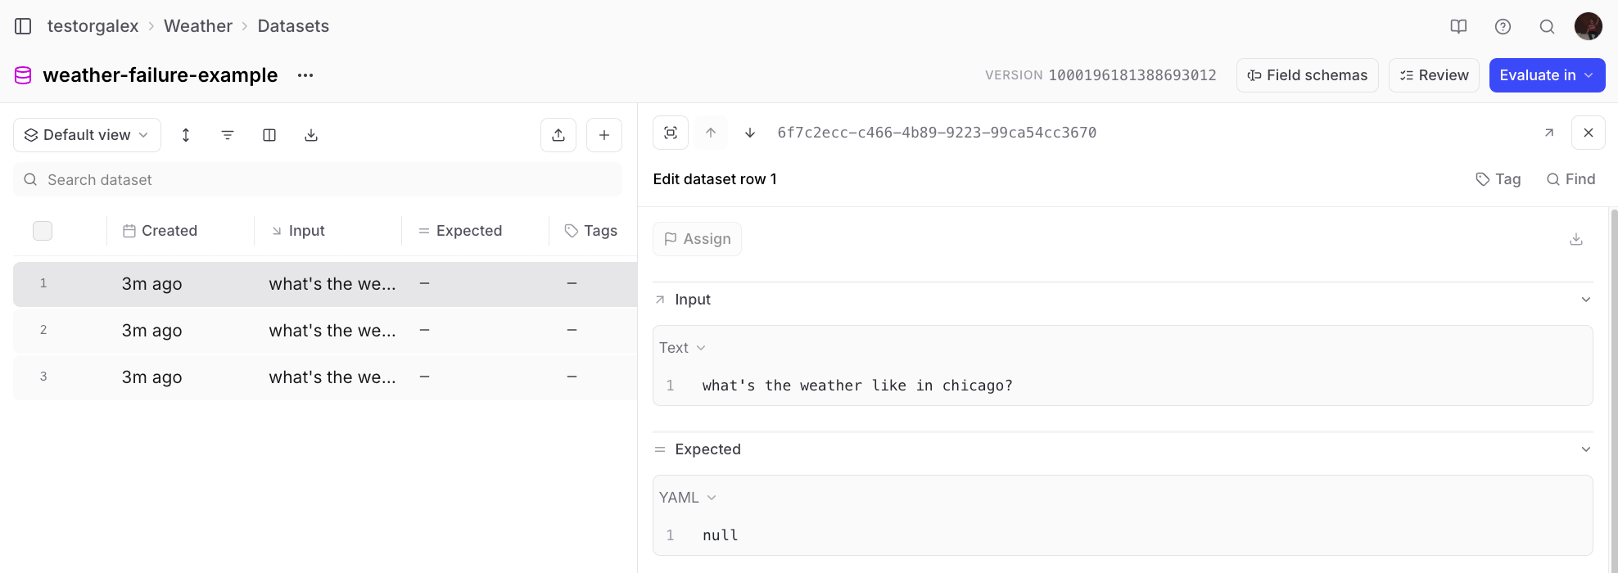Viewport: 1618px width, 573px height.
Task: Collapse the Expected section chevron
Action: tap(1586, 449)
